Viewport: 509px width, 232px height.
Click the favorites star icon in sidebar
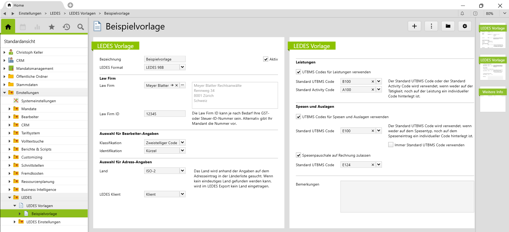52,27
